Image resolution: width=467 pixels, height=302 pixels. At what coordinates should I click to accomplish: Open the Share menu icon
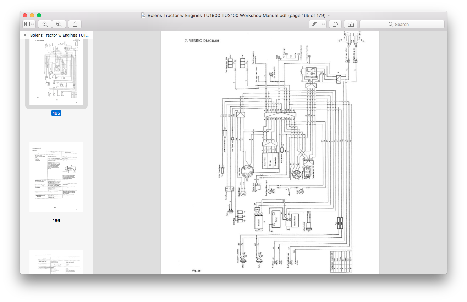(x=75, y=24)
